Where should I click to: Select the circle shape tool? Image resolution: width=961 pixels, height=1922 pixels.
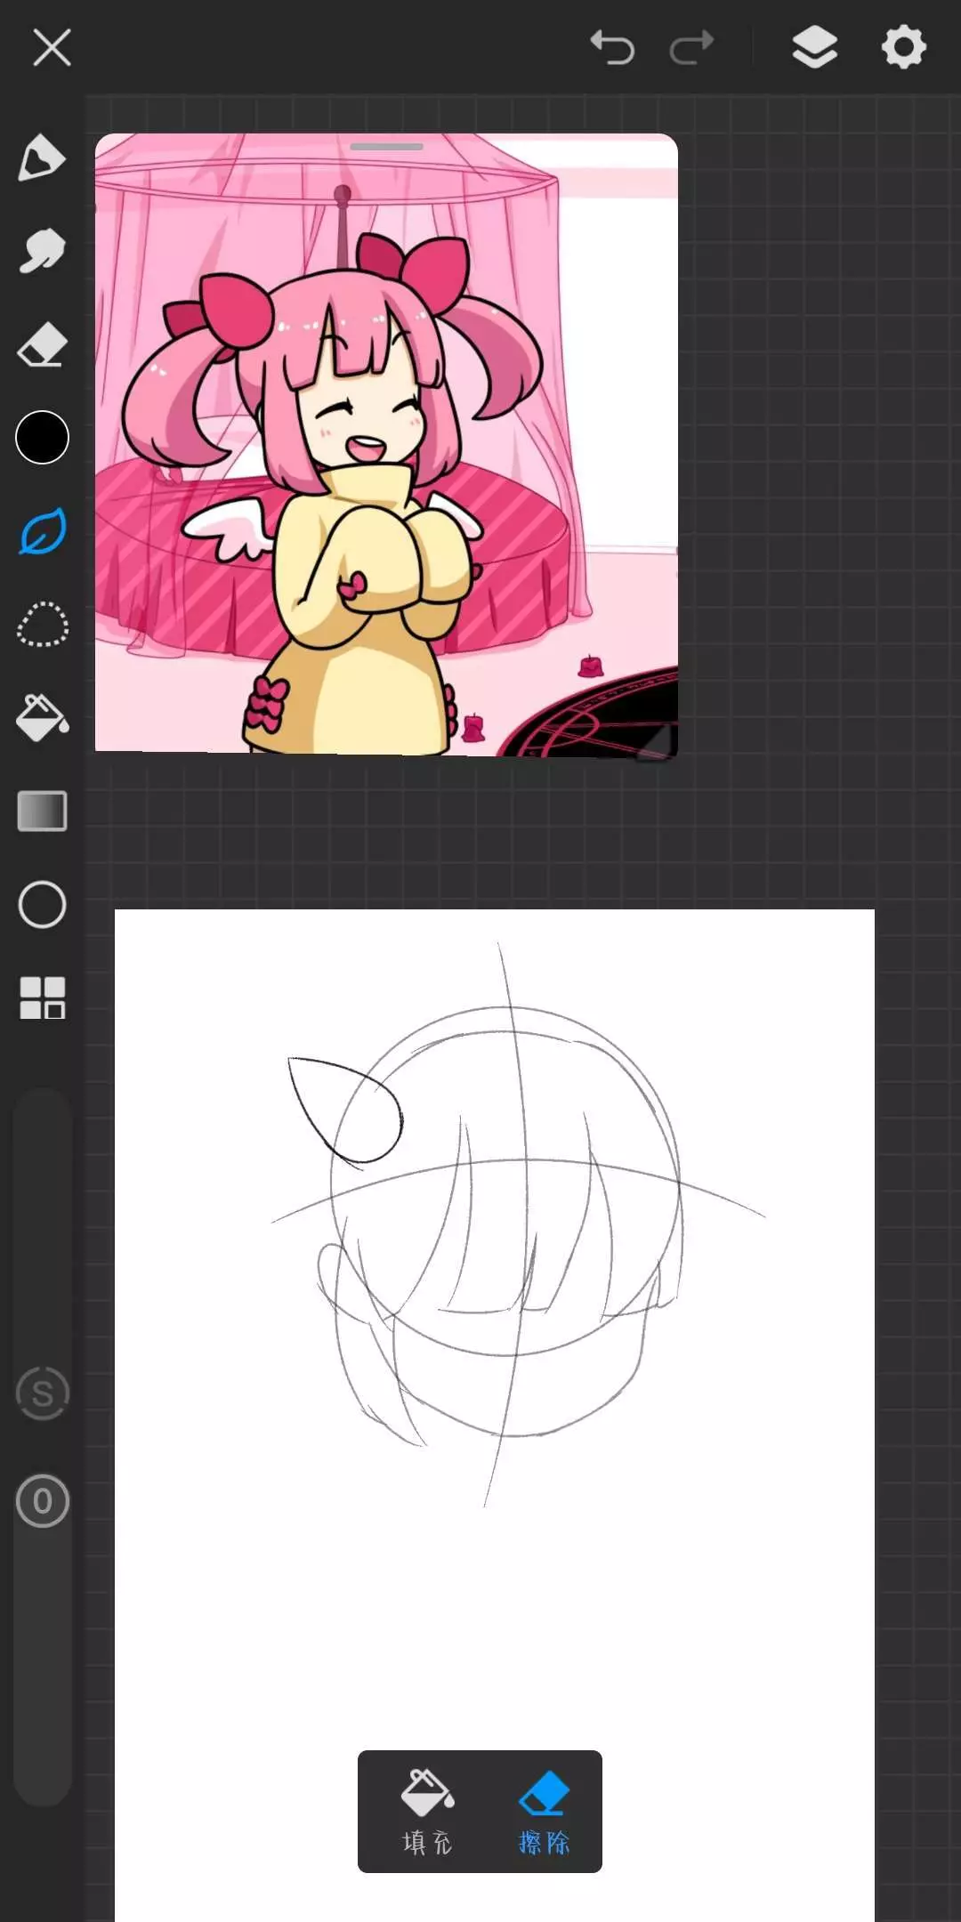42,905
